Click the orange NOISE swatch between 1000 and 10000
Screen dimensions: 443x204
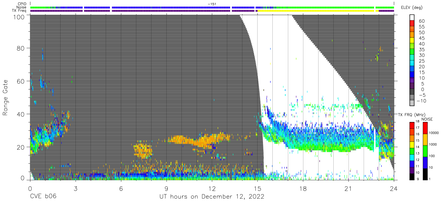(425, 139)
